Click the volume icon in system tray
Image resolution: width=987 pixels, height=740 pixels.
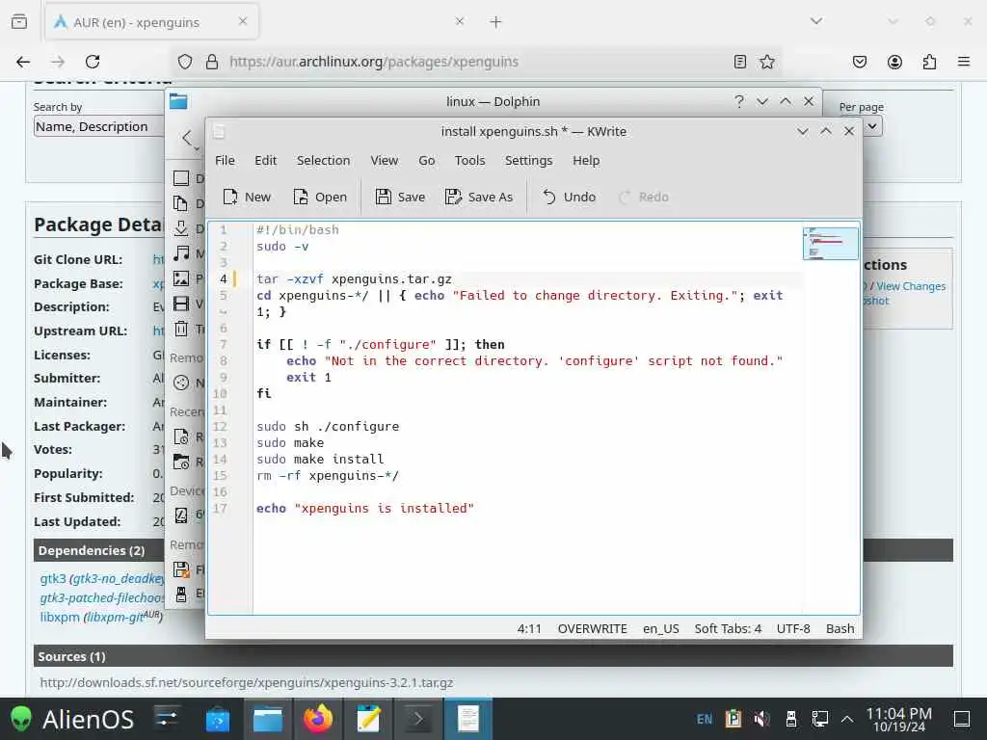[762, 719]
